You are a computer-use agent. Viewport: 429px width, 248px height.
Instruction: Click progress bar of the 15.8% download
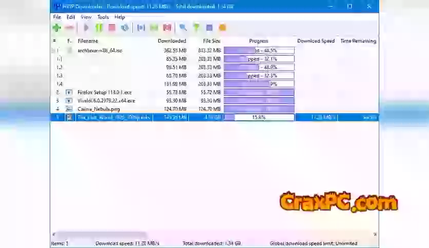point(259,117)
